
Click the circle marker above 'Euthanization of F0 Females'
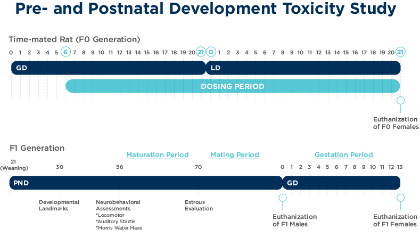[x=400, y=101]
